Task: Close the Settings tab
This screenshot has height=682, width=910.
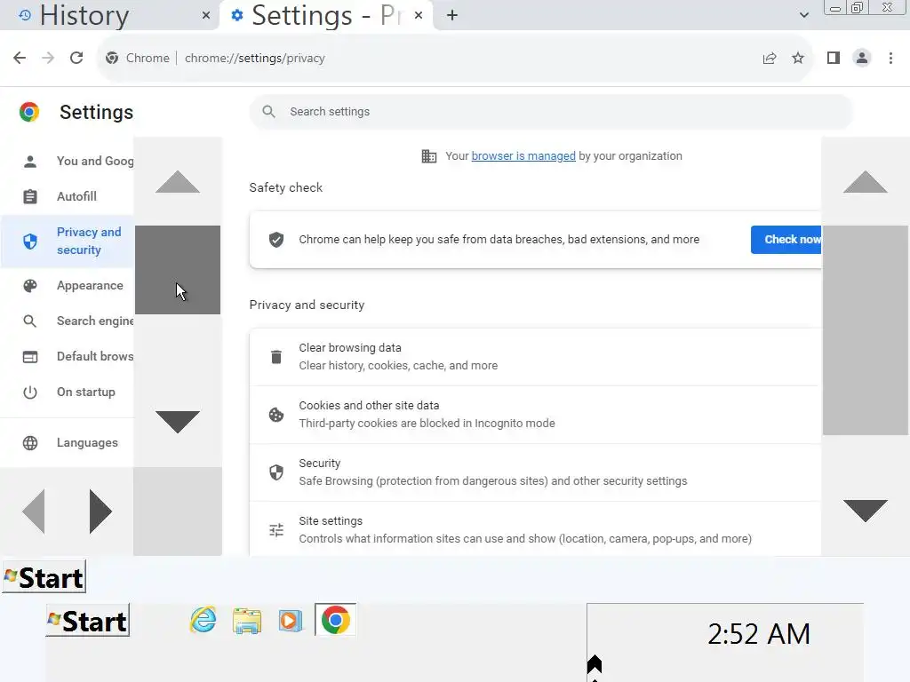Action: 419,15
